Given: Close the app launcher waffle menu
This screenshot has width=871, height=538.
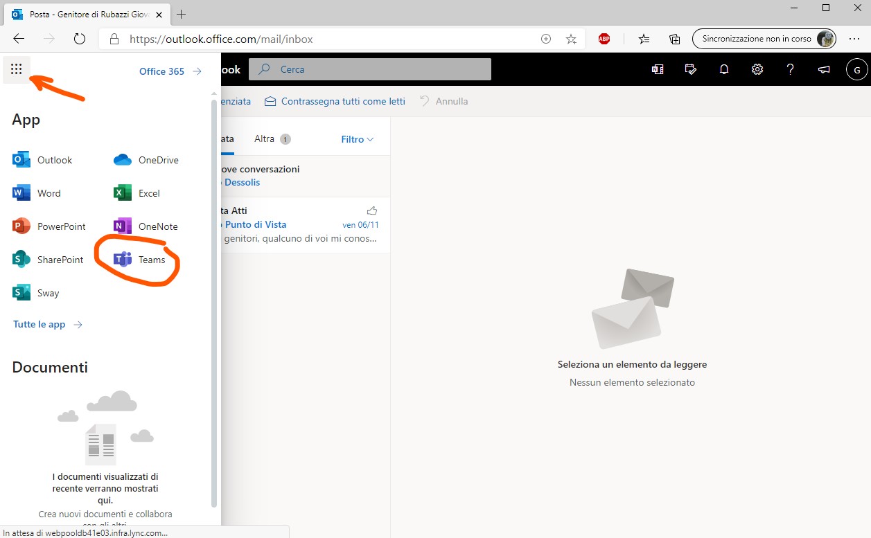Looking at the screenshot, I should (x=17, y=69).
